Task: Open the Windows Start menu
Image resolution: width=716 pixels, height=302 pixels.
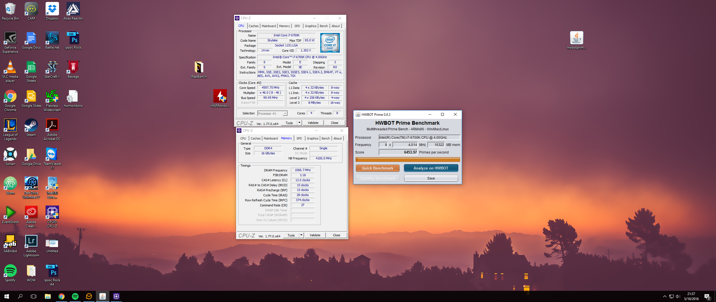Action: (x=7, y=296)
